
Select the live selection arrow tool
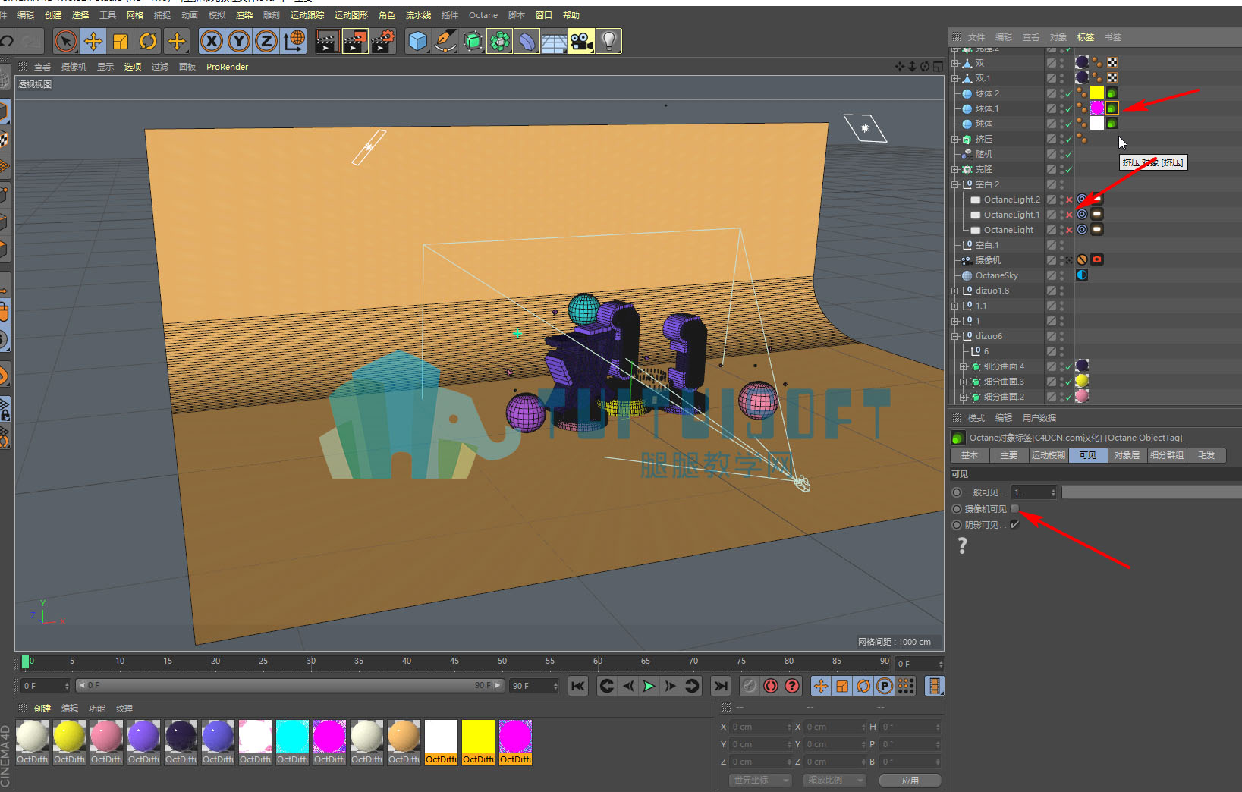[x=66, y=41]
